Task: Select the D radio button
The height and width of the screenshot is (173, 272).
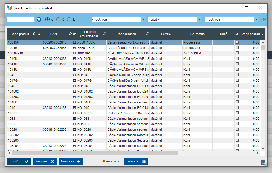Action: point(58,19)
